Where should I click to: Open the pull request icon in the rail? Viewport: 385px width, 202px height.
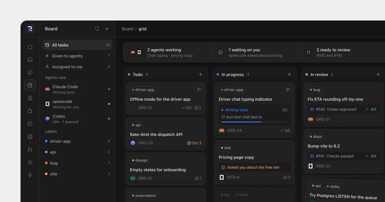point(30,149)
